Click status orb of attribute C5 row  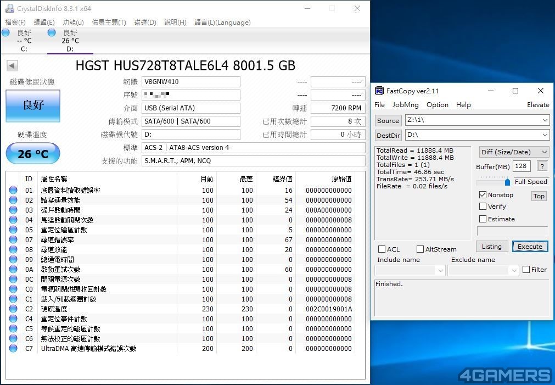pos(14,328)
